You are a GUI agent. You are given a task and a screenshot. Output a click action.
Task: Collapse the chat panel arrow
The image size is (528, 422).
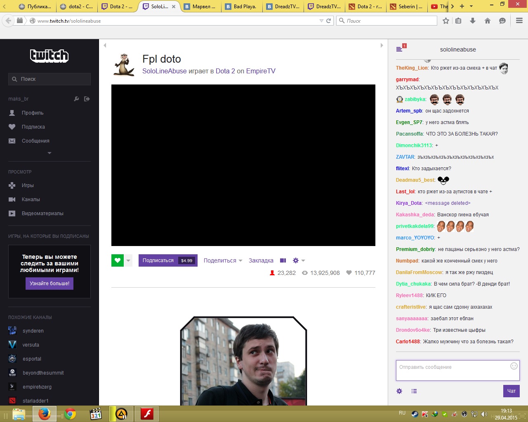(382, 45)
